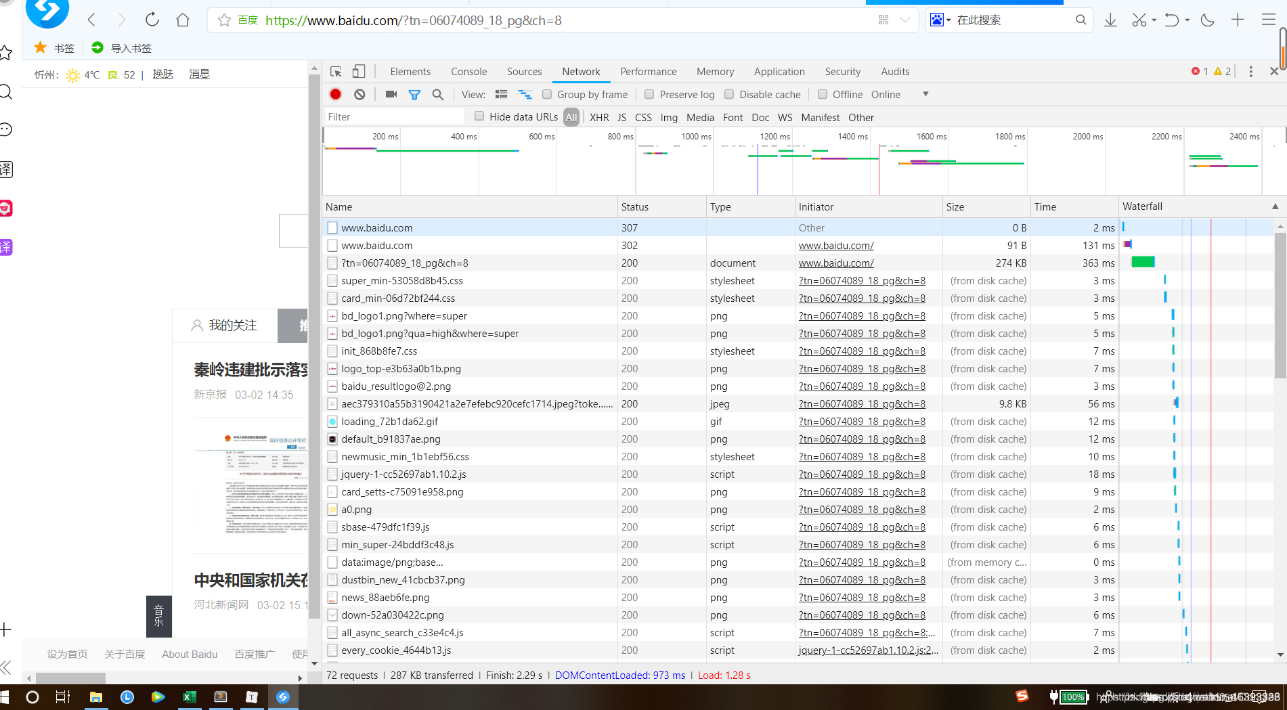Toggle the network filter funnel icon
The width and height of the screenshot is (1287, 710).
tap(414, 95)
